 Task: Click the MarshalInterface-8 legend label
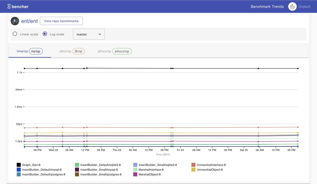[x=151, y=170]
